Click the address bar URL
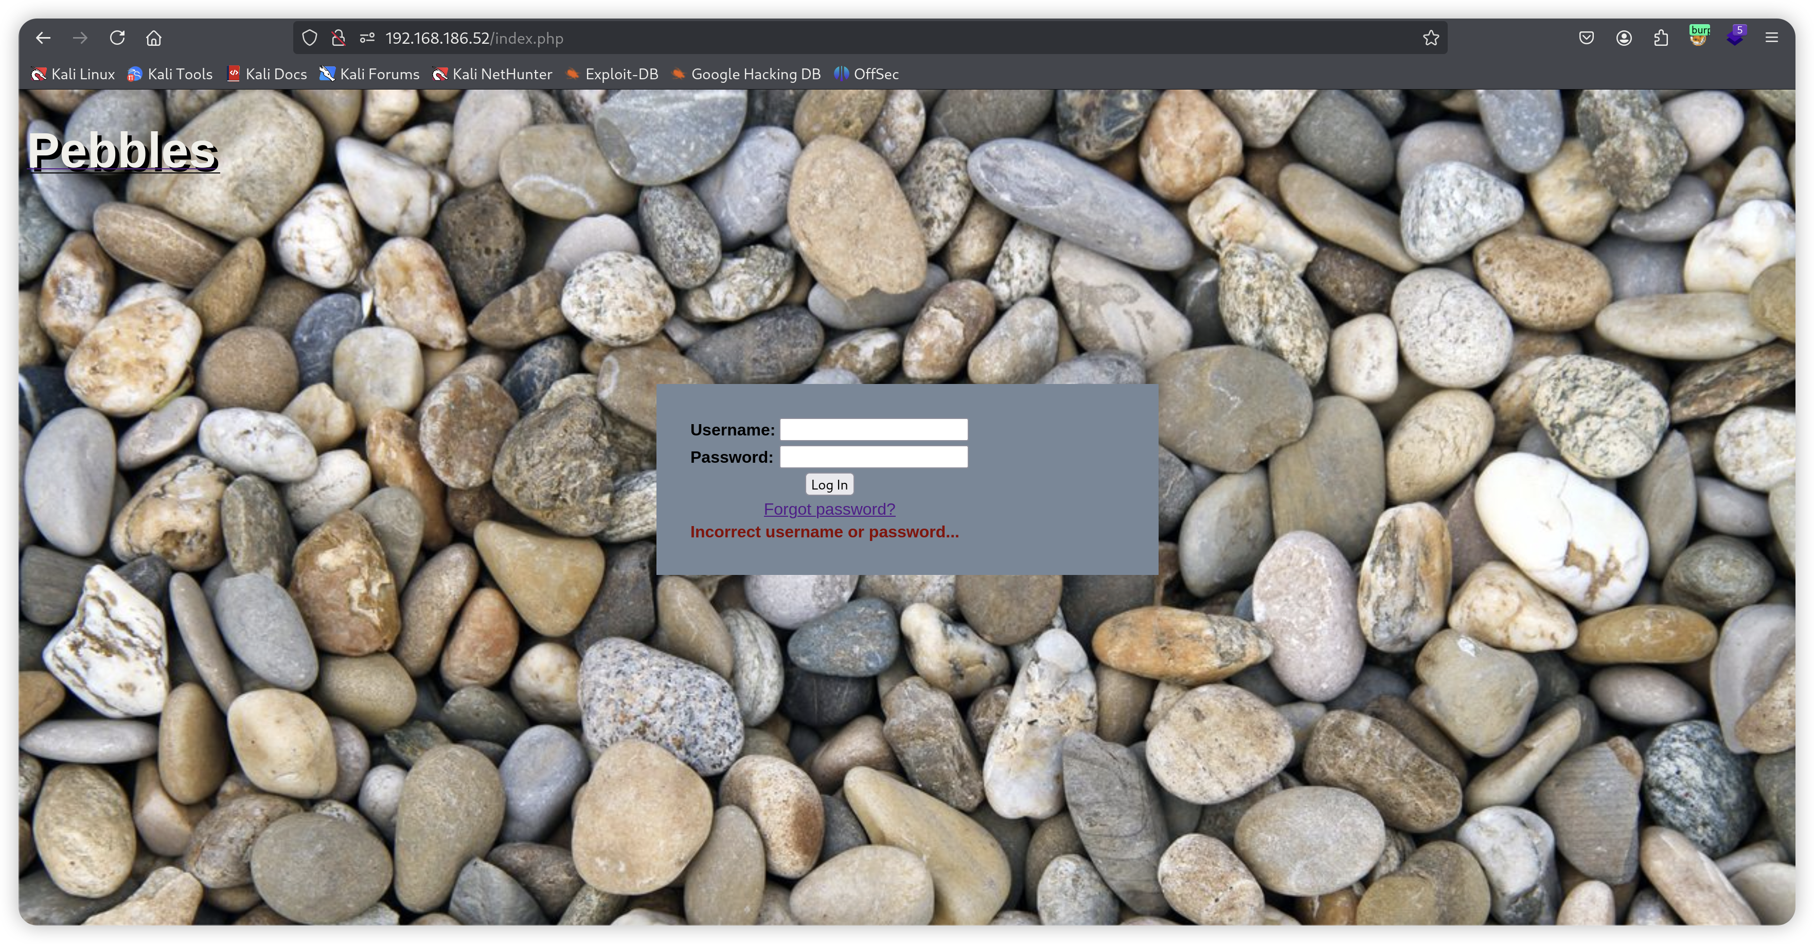 coord(474,38)
